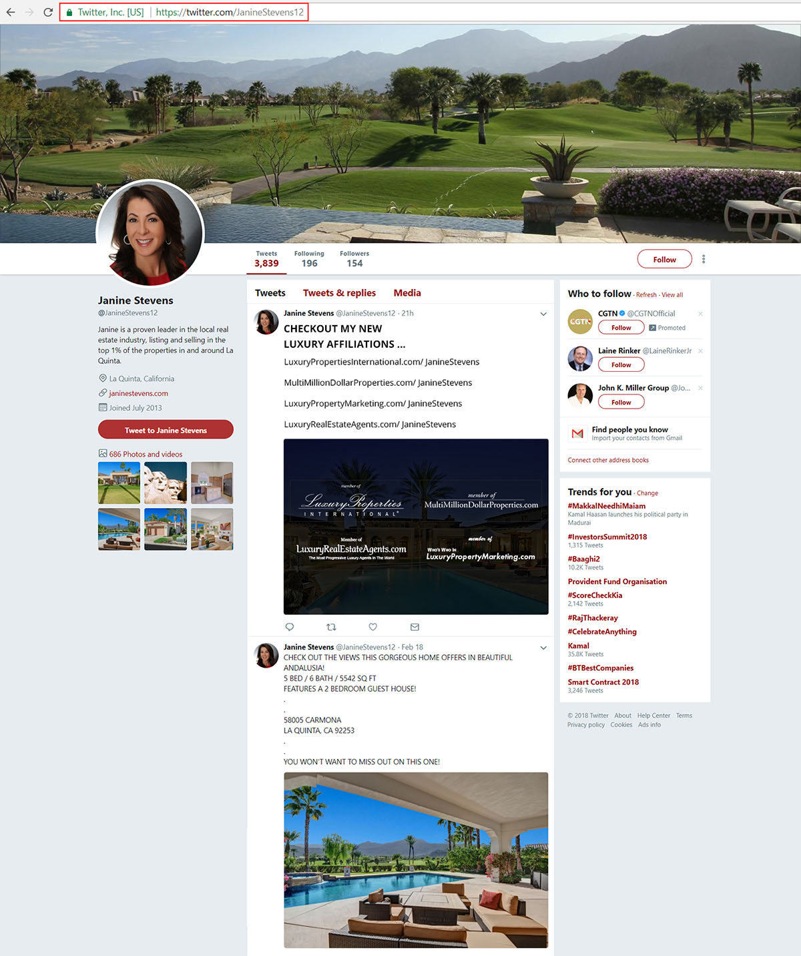
Task: Open 686 Photos and videos link
Action: (x=146, y=454)
